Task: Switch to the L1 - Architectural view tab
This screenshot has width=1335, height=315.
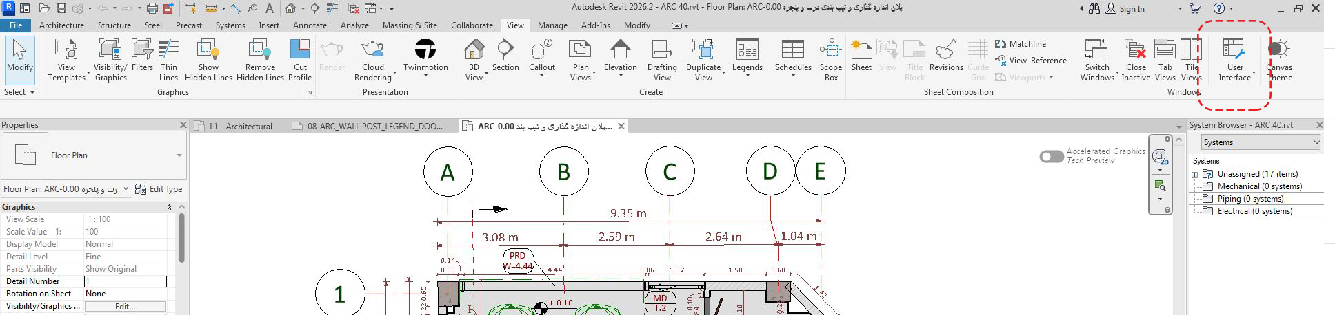Action: pos(241,127)
